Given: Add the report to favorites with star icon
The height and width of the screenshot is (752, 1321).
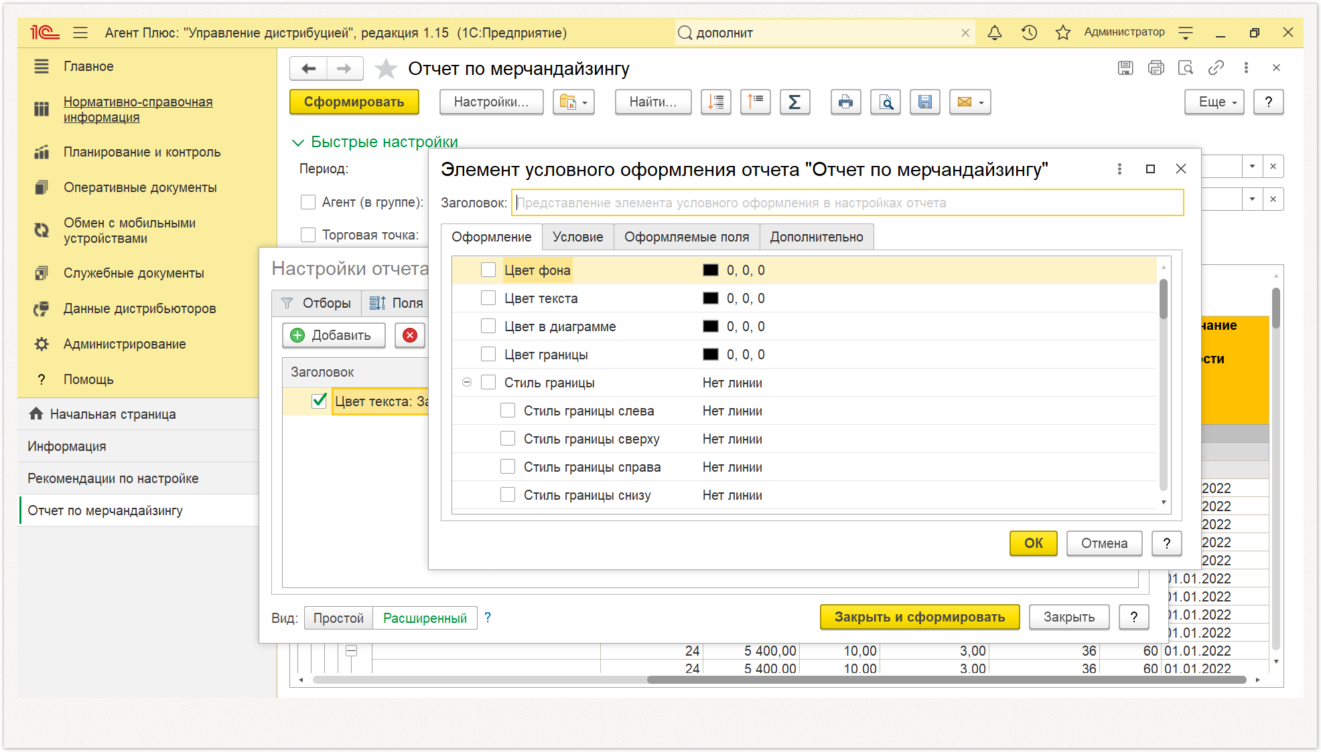Looking at the screenshot, I should coord(386,68).
